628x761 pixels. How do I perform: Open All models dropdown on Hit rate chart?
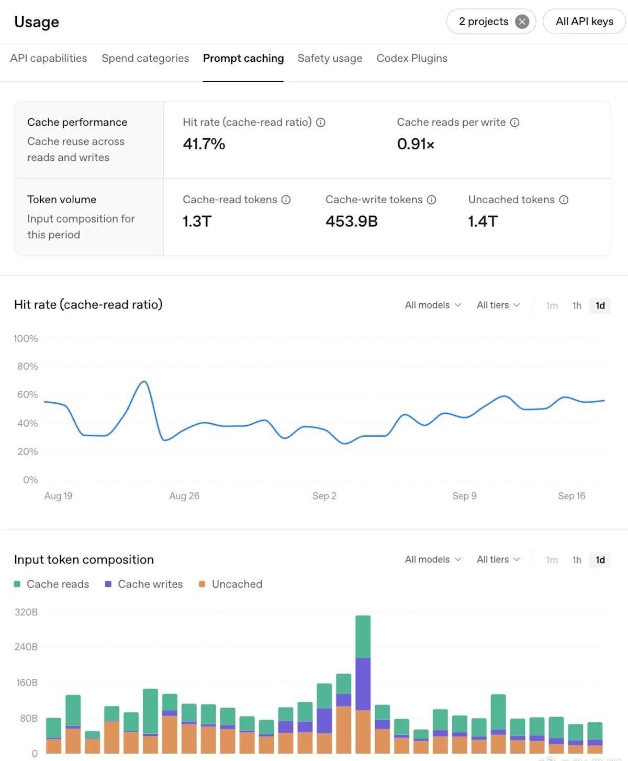tap(433, 305)
